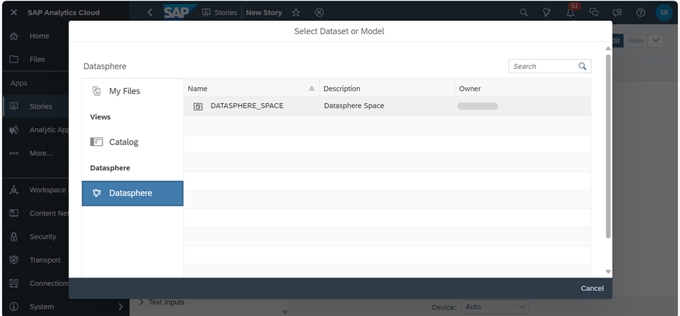Click the Connections icon in sidebar
The image size is (680, 316).
(x=14, y=283)
